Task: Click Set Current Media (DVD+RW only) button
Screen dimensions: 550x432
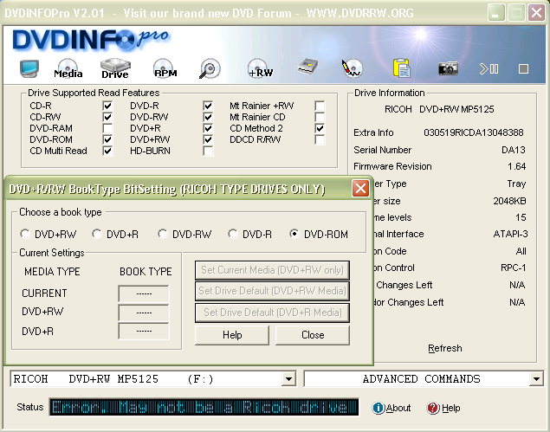Action: tap(272, 270)
